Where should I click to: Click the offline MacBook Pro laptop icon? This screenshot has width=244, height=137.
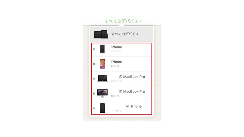102,78
